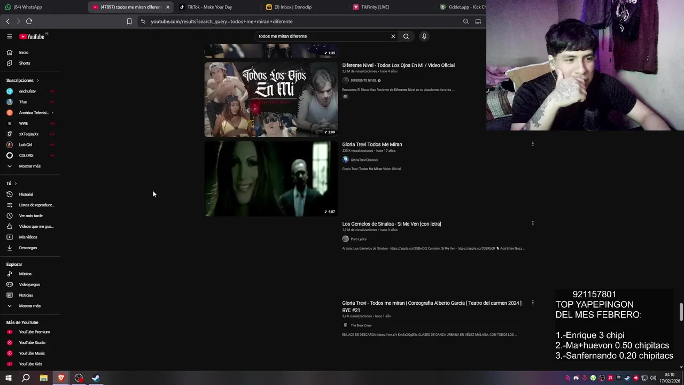Play Gloria Trevi Todos Me Miran thumbnail
The image size is (684, 385).
click(271, 179)
